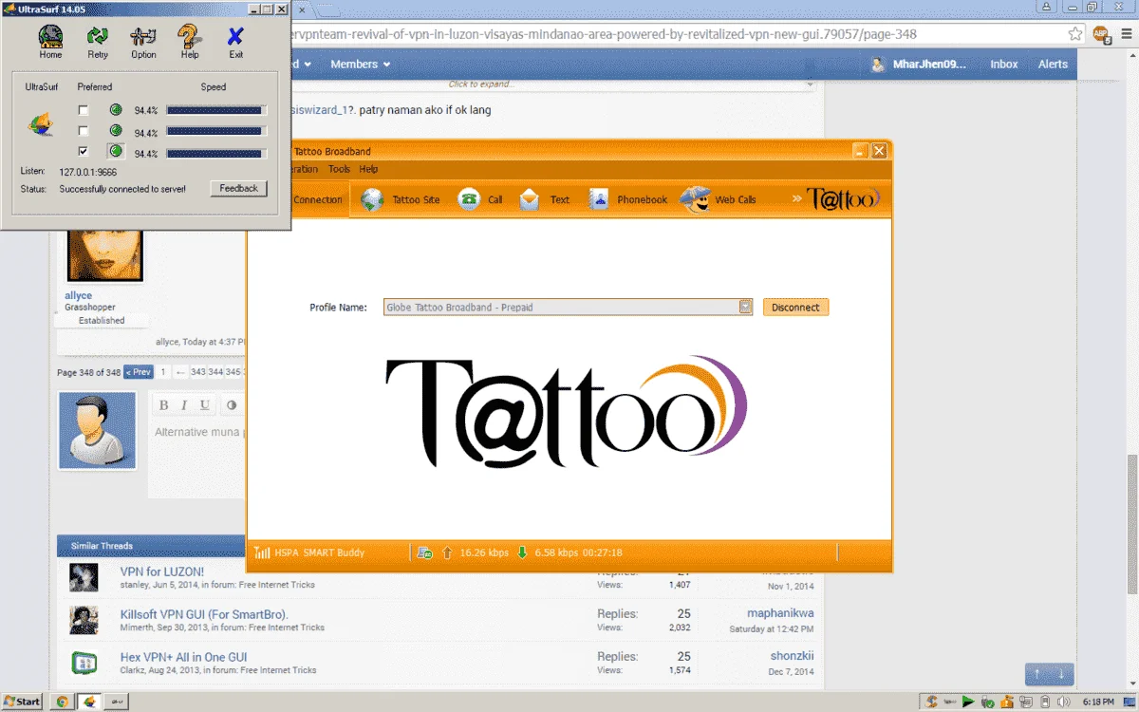Image resolution: width=1139 pixels, height=712 pixels.
Task: Toggle bold formatting in reply editor
Action: (163, 405)
